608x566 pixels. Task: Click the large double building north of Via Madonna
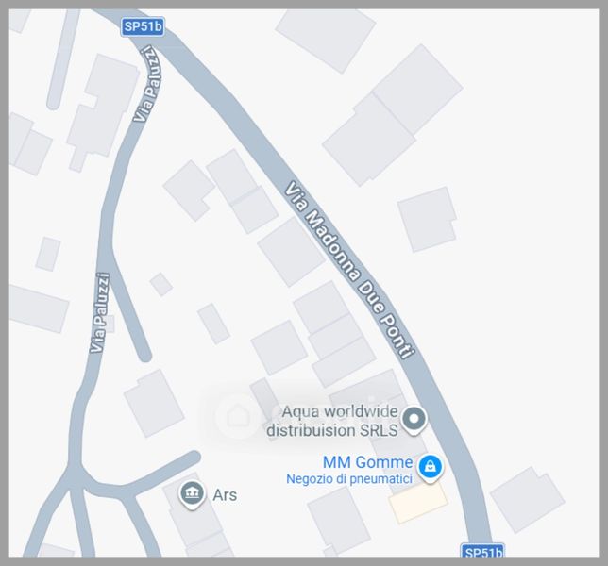pyautogui.click(x=392, y=115)
